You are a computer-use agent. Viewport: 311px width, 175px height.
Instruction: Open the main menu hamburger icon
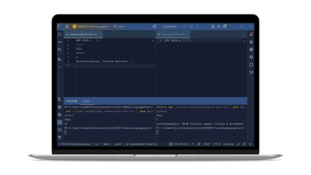[67, 26]
